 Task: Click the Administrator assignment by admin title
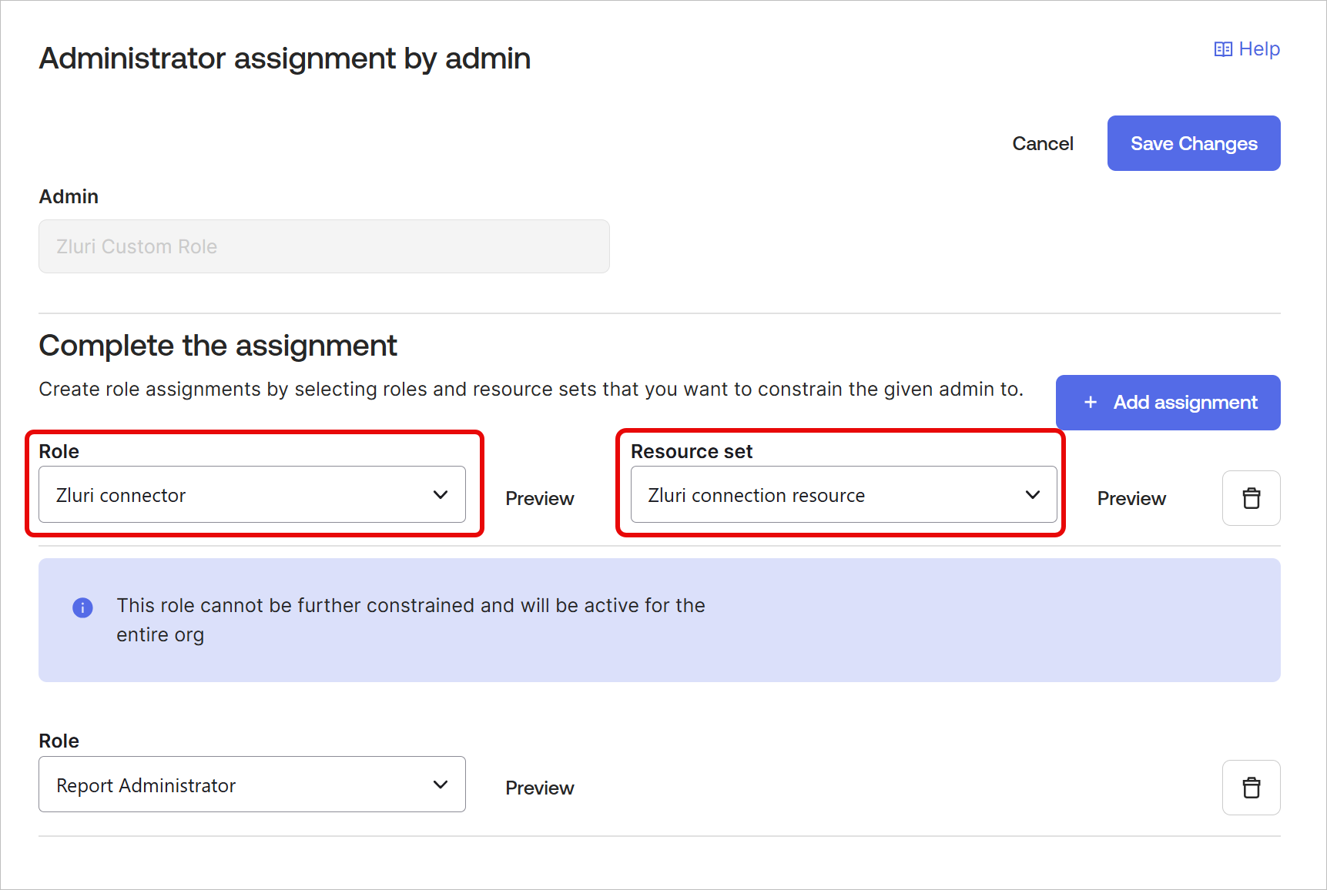click(285, 59)
